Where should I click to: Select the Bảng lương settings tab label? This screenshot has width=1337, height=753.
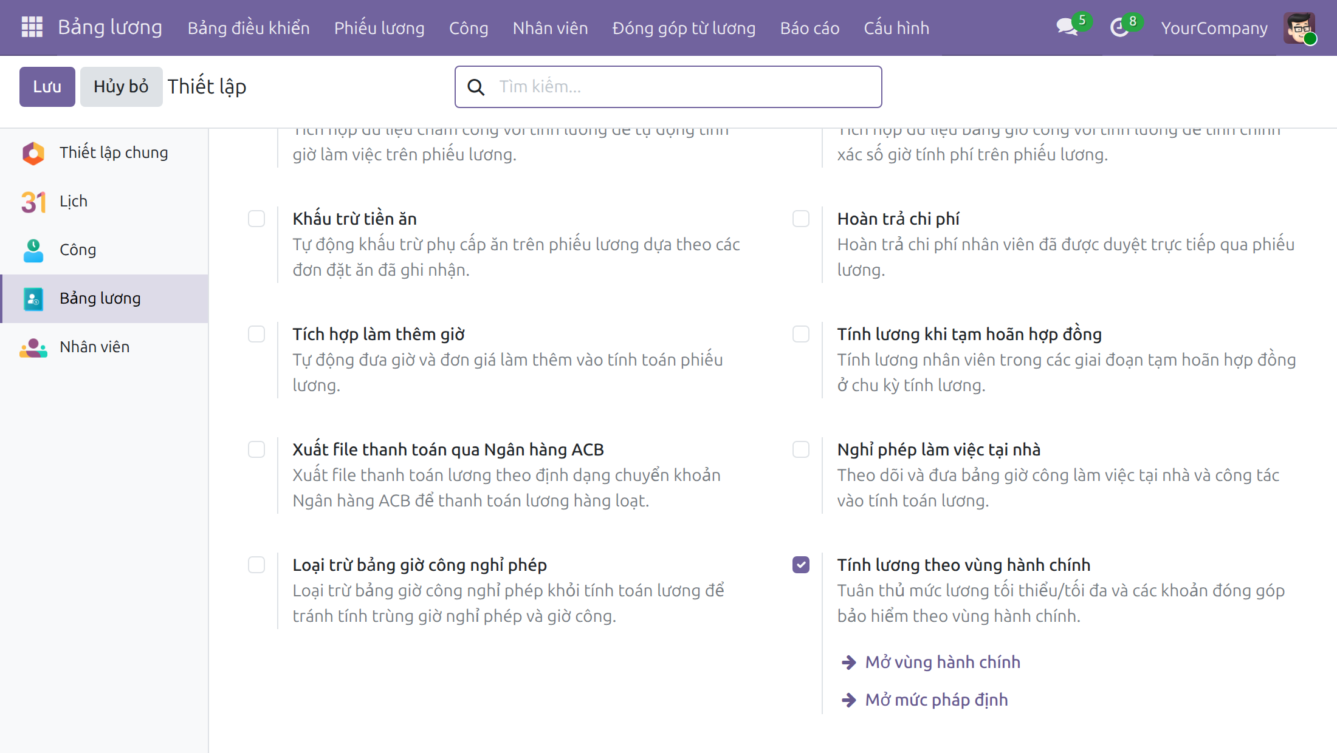pos(100,298)
